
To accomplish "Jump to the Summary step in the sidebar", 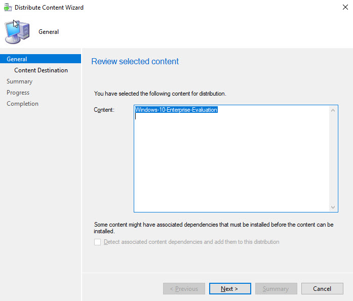I will click(x=19, y=81).
